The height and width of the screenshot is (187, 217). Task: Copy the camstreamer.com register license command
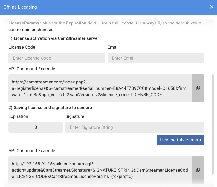pyautogui.click(x=198, y=88)
